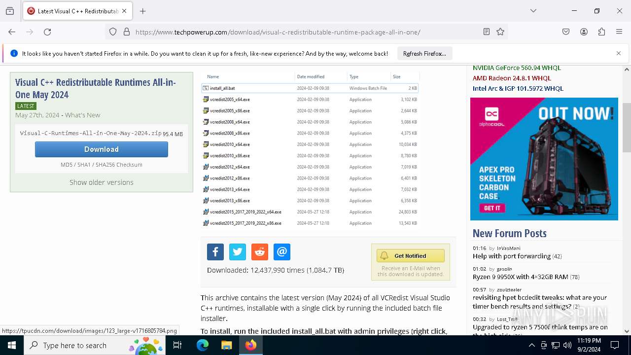The image size is (631, 355).
Task: Click Alphacool Apex Pro advertisement
Action: point(544,159)
